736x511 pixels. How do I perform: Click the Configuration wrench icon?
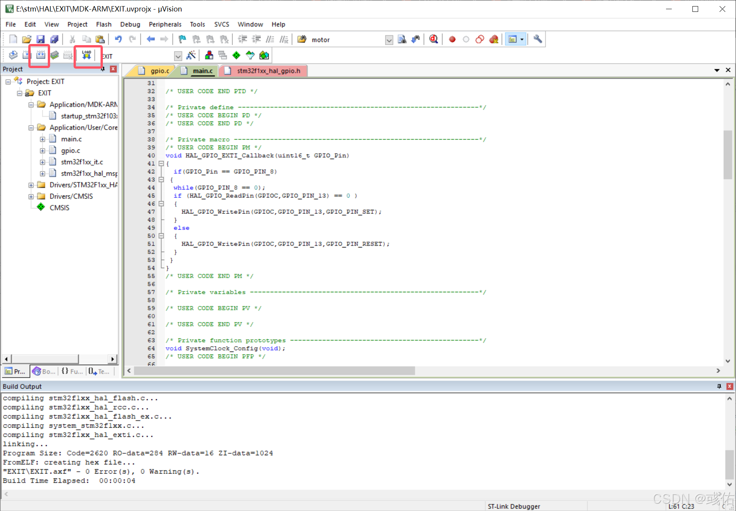[x=538, y=39]
